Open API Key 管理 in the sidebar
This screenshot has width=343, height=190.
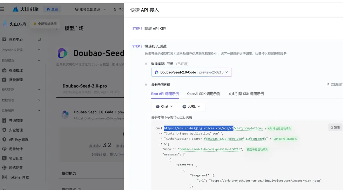tap(19, 140)
